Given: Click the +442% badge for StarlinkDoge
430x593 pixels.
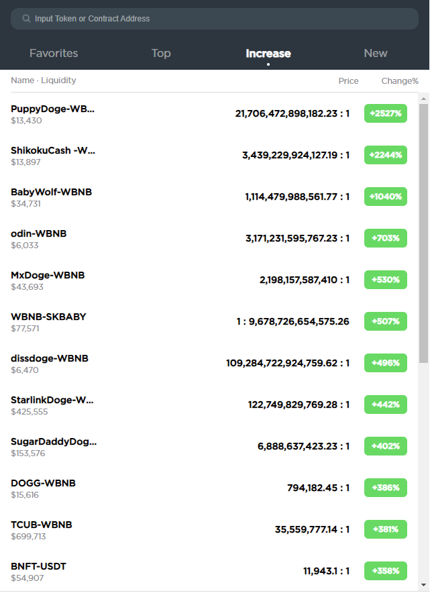Looking at the screenshot, I should [x=385, y=405].
